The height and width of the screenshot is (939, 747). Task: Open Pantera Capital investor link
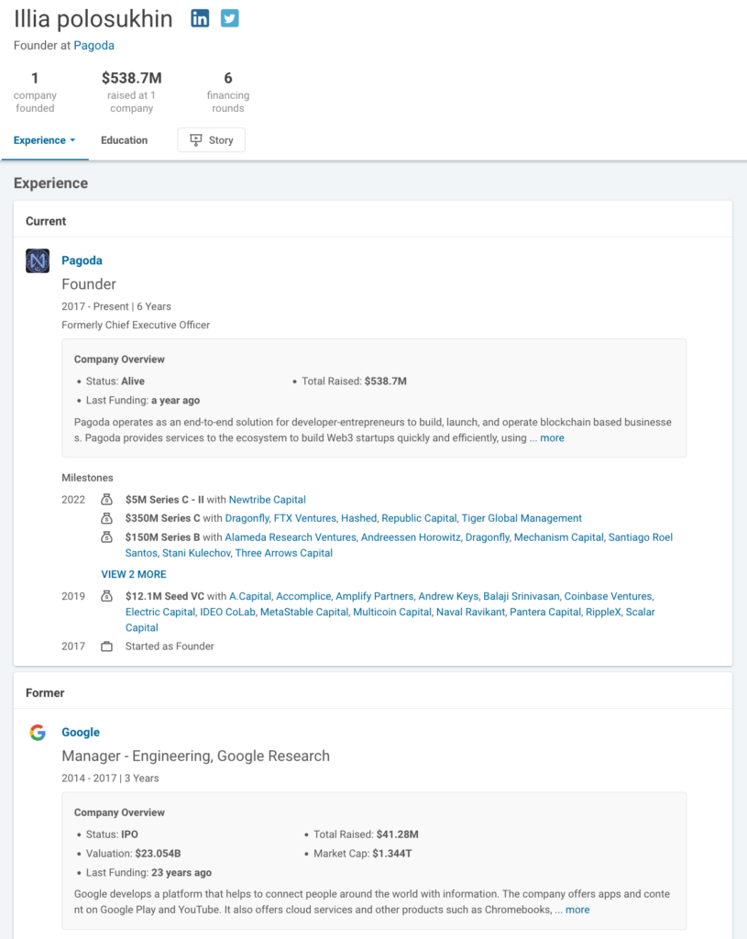545,612
